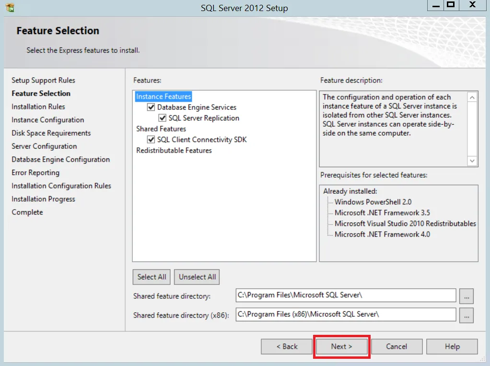Select the Complete step
Screen dimensions: 490x366
tap(27, 212)
